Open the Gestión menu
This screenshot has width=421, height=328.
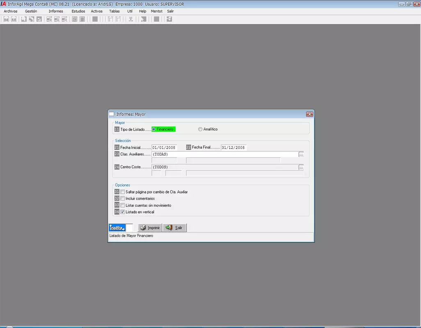(x=31, y=11)
